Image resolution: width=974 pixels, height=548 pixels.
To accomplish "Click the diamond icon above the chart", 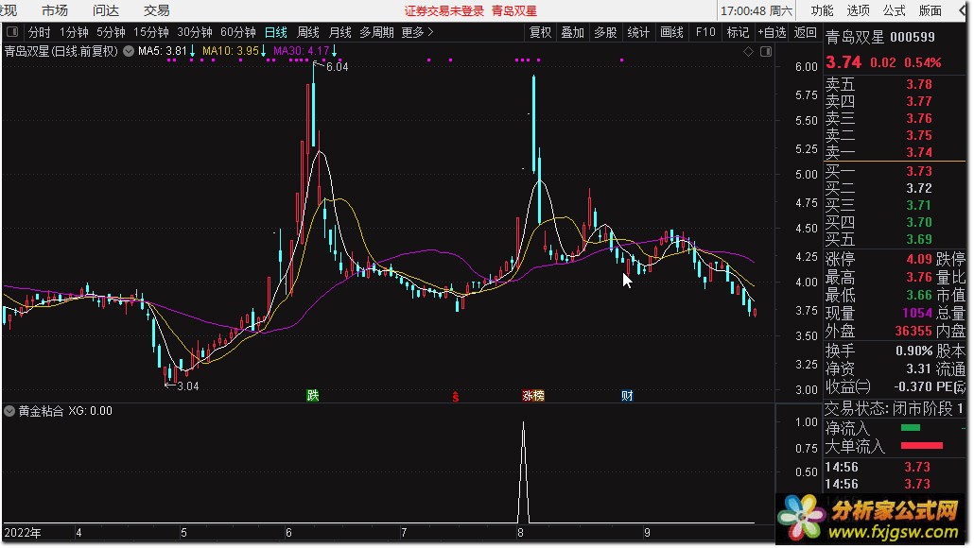I will click(749, 52).
